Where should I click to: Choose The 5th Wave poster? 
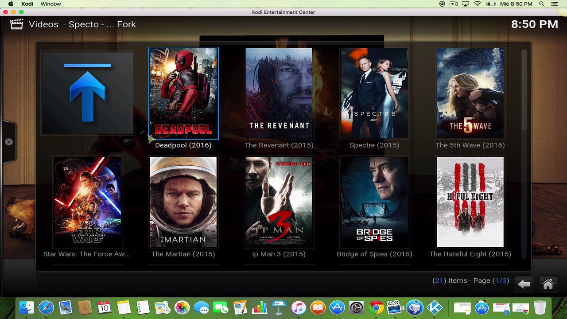[x=470, y=93]
